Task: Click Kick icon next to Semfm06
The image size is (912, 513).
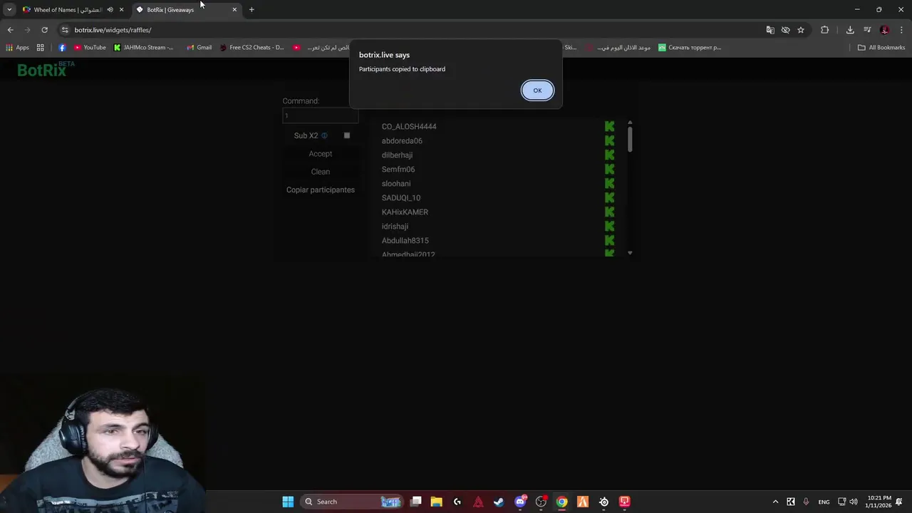Action: [x=609, y=170]
